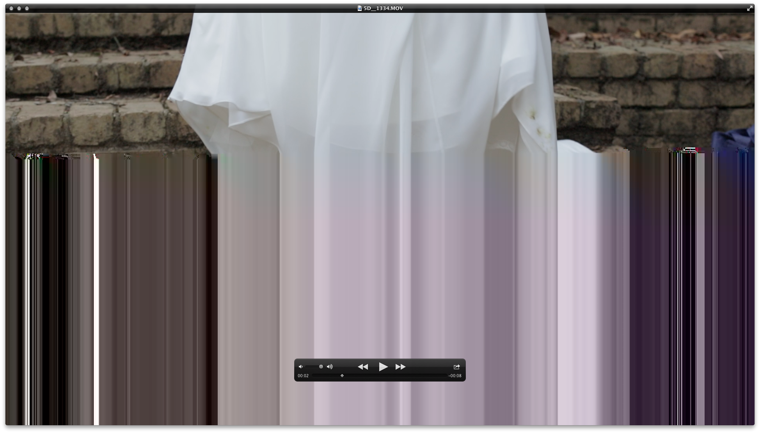This screenshot has width=760, height=433.
Task: Toggle the -00:08 remaining time display
Action: [455, 376]
